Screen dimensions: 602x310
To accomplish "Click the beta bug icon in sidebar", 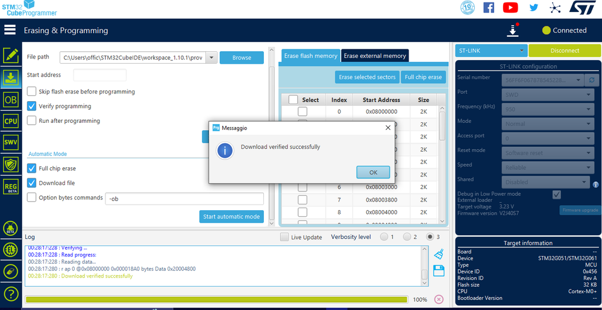I will pos(11,229).
